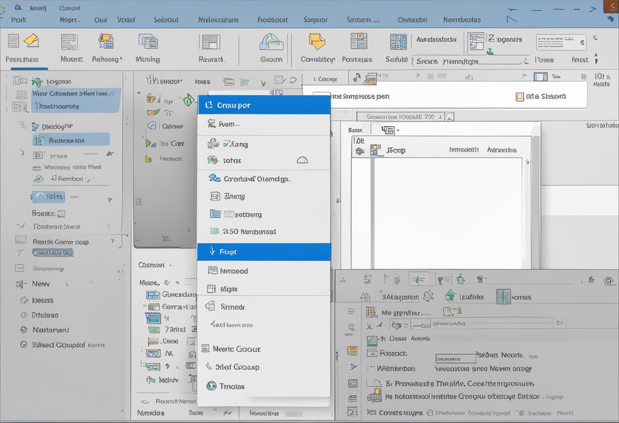Click the green spreadsheet icon beside comes

pos(503,296)
